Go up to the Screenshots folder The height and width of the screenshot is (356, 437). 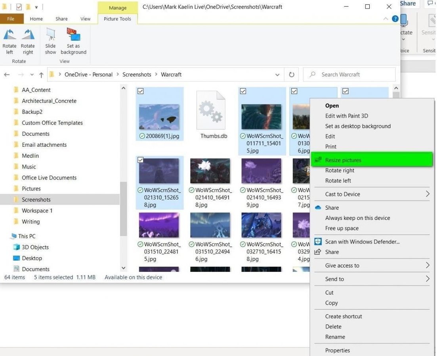coord(41,74)
